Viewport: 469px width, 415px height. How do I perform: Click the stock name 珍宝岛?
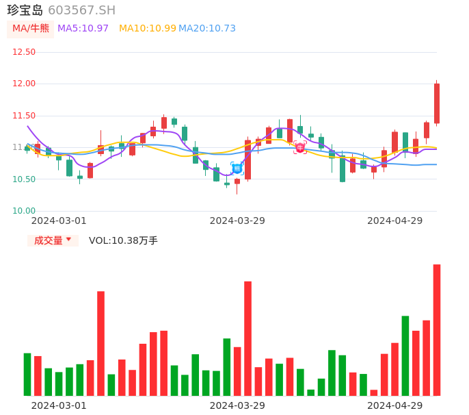coord(25,10)
